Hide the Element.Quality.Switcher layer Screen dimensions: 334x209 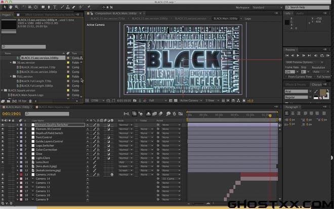(3, 125)
